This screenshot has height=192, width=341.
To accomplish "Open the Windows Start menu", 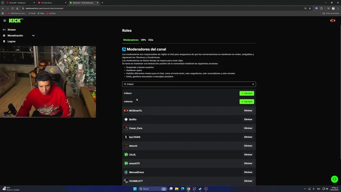I will click(x=135, y=189).
